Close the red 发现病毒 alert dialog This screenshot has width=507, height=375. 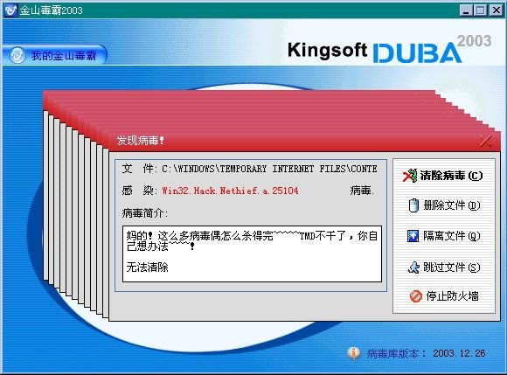tap(485, 141)
